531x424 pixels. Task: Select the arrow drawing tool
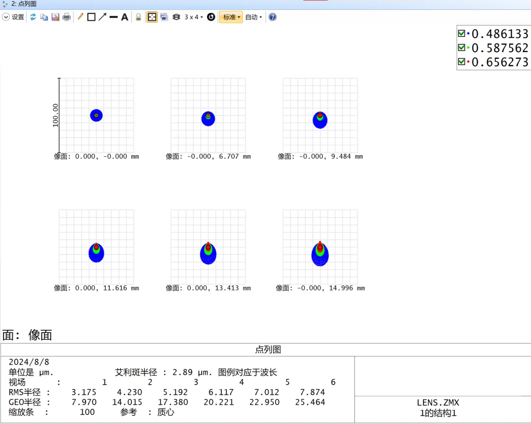pos(102,17)
